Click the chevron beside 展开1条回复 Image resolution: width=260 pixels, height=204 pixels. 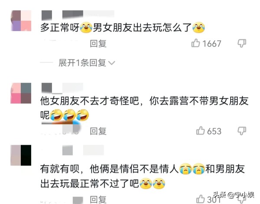click(111, 63)
